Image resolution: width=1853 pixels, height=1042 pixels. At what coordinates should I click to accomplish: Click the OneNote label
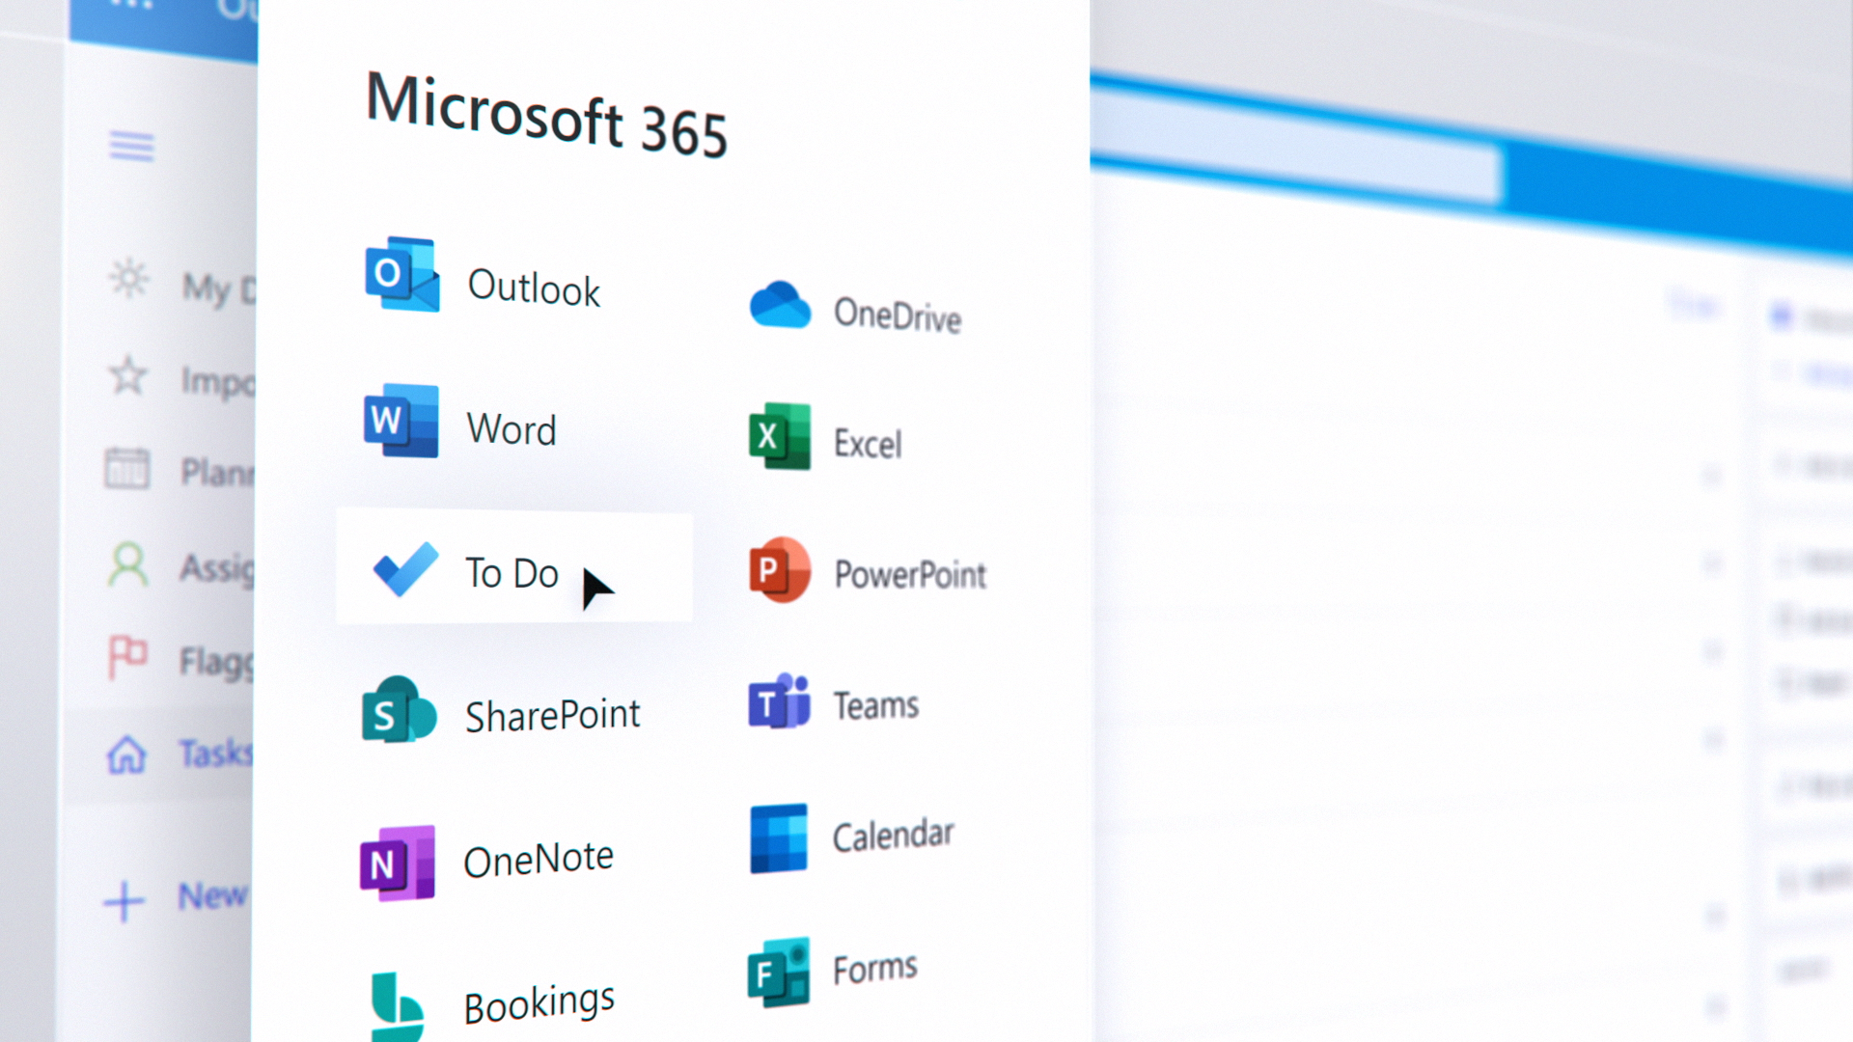pos(539,860)
